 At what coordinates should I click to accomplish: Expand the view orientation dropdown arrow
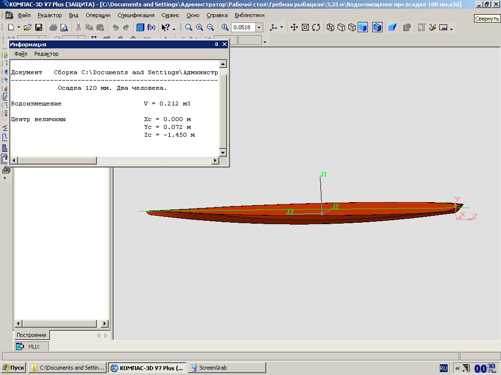coord(281,28)
